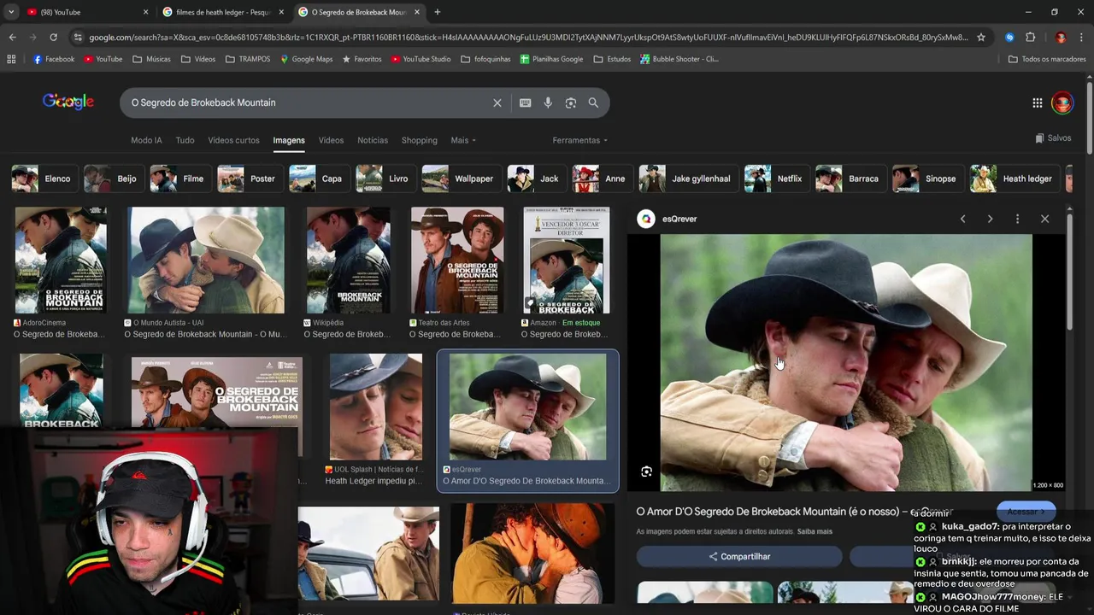Click the Chrome address bar
The width and height of the screenshot is (1094, 615).
[528, 38]
